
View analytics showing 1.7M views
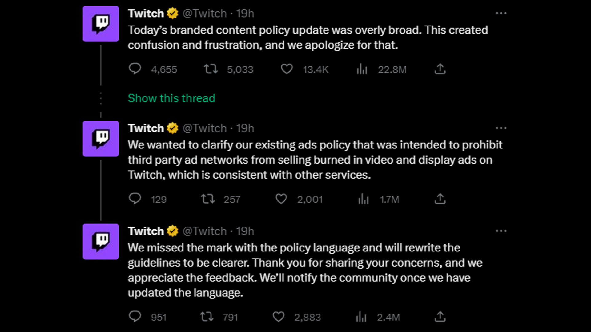tap(364, 199)
